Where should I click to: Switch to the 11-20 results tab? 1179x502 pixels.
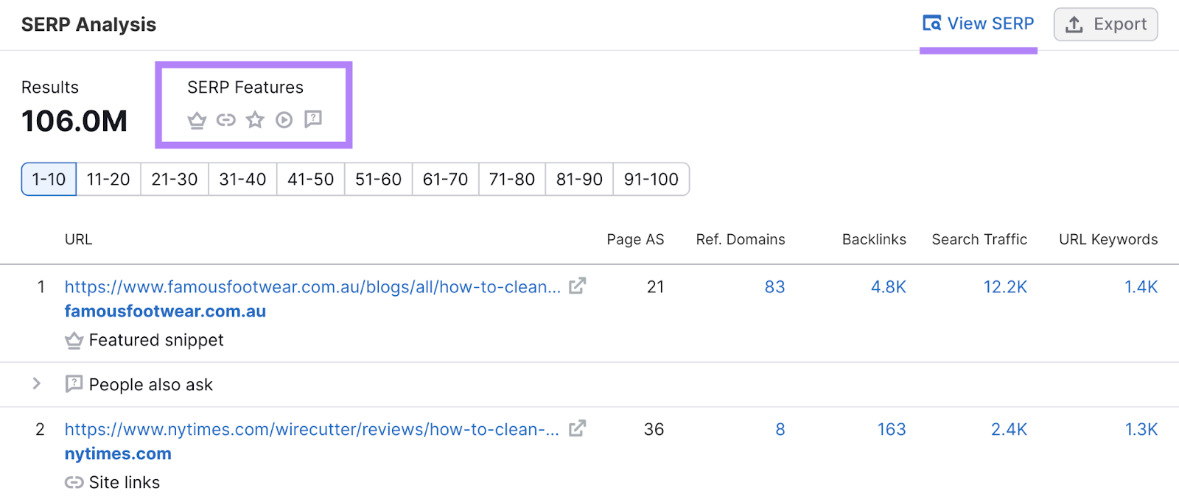pyautogui.click(x=108, y=179)
